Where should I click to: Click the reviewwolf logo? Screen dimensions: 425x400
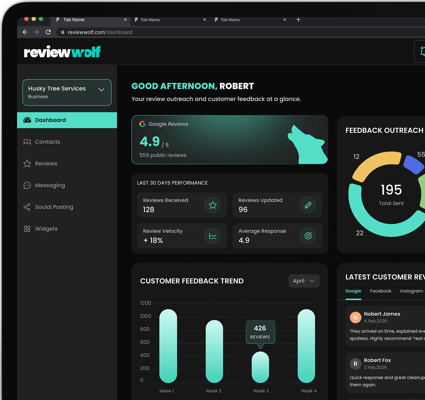coord(62,52)
